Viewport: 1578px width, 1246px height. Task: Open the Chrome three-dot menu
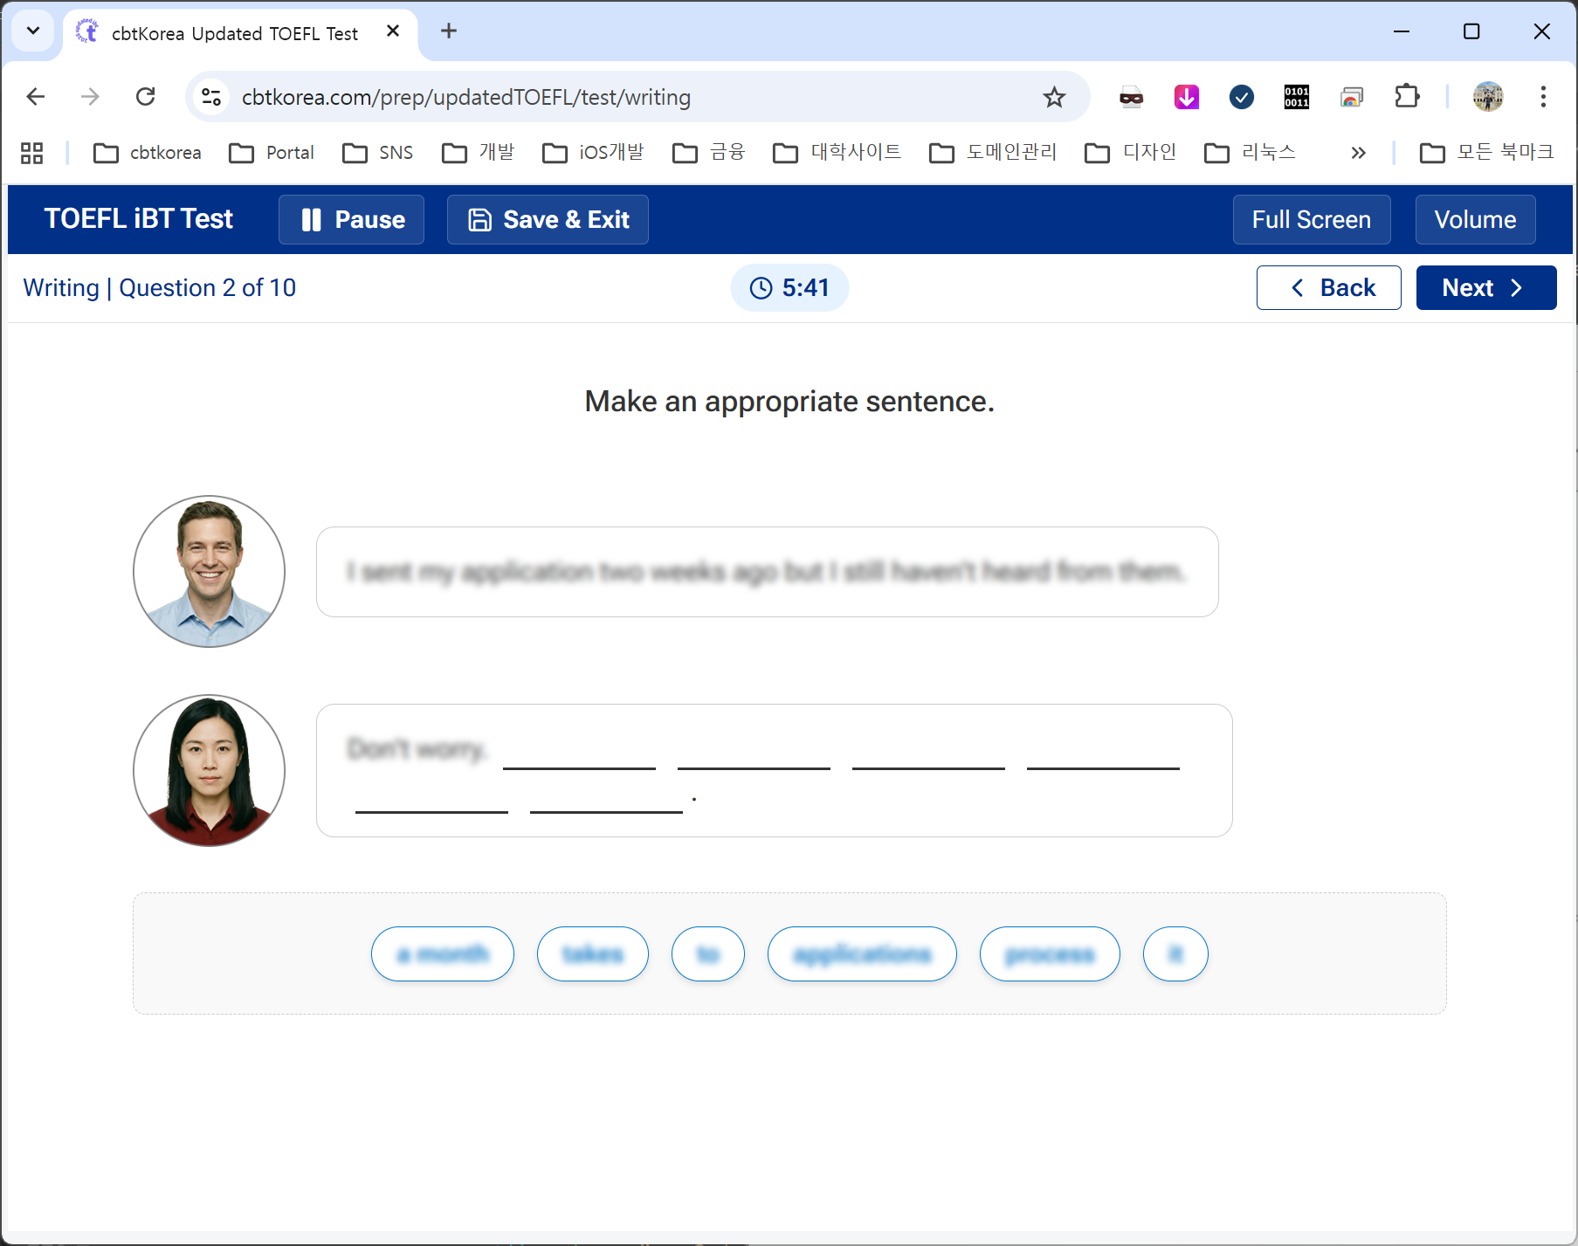coord(1543,97)
